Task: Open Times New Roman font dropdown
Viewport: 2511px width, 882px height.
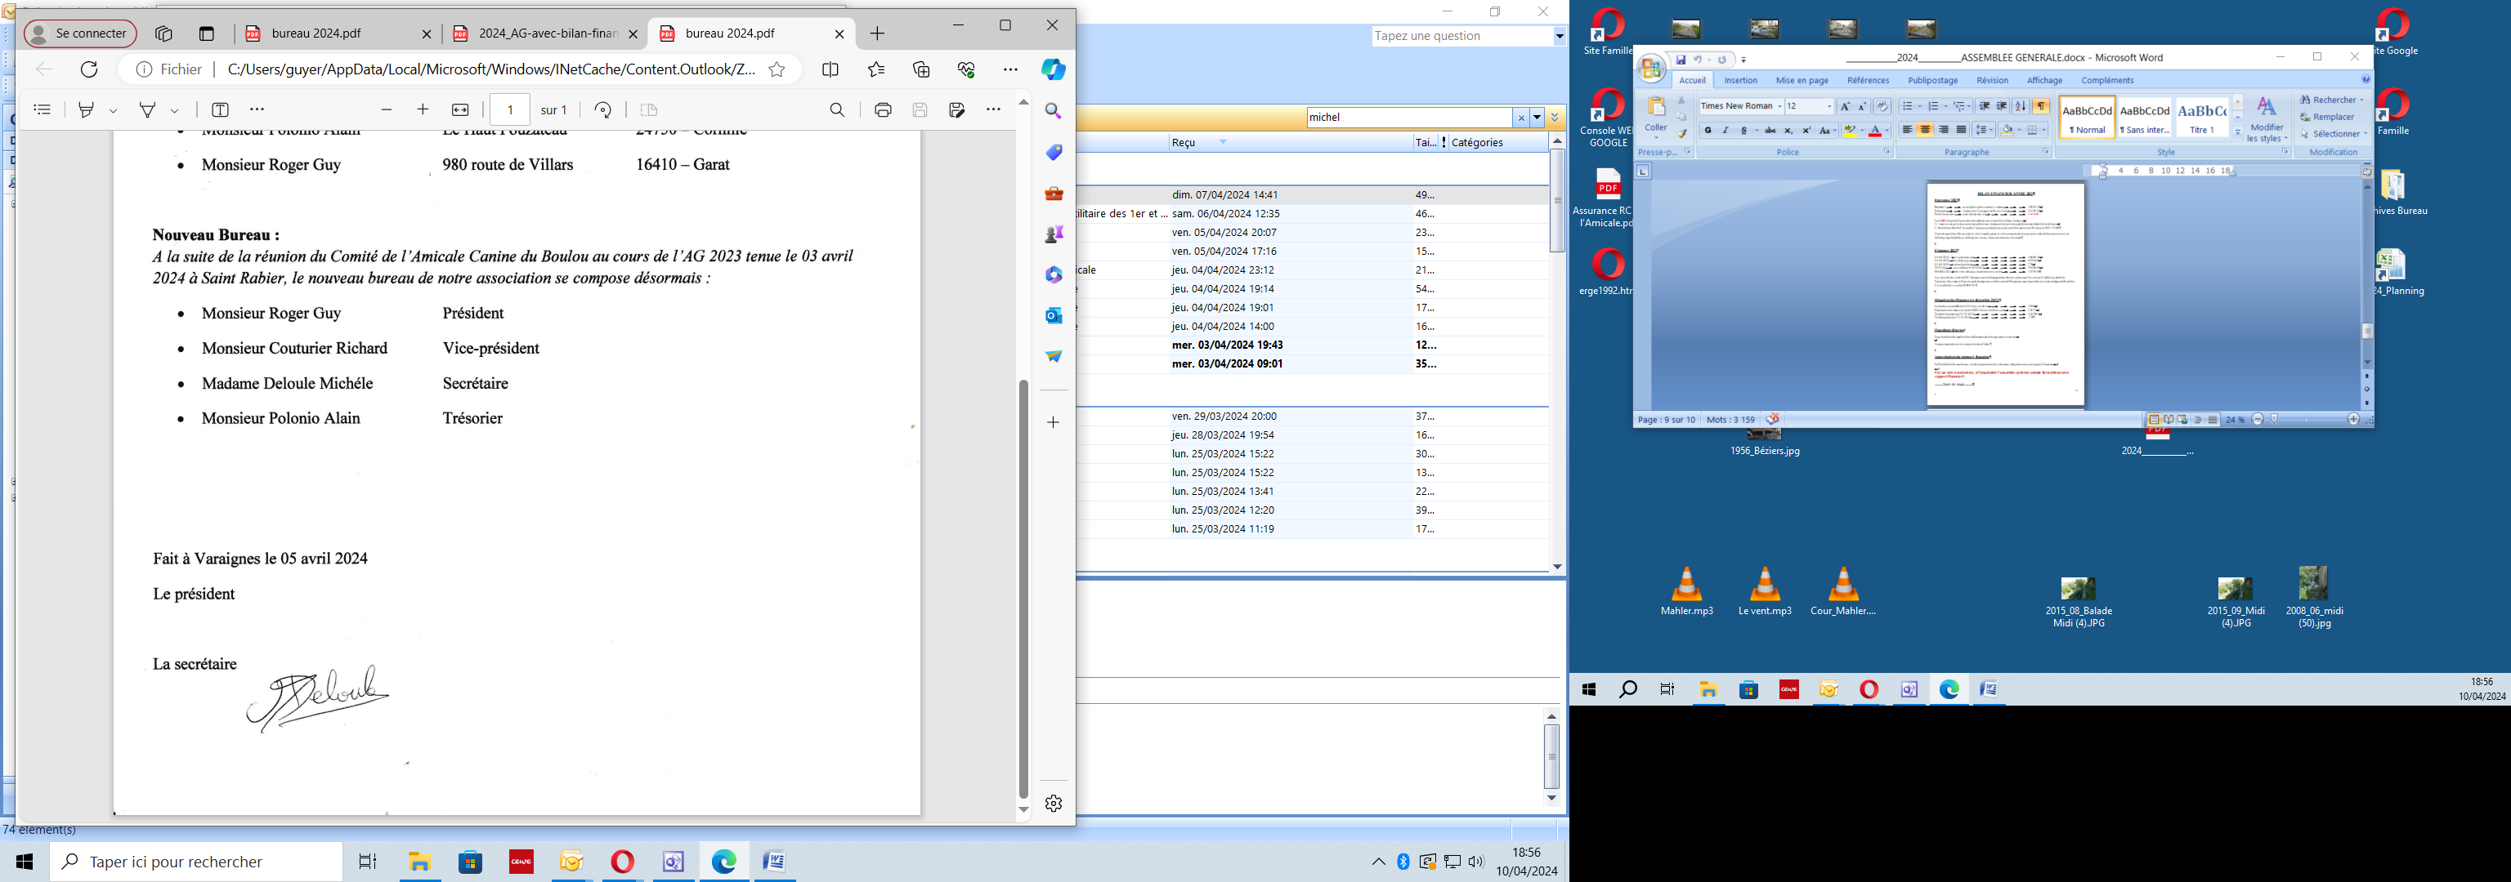Action: (x=1779, y=106)
